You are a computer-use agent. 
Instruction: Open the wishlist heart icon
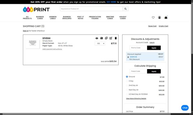[153, 18]
